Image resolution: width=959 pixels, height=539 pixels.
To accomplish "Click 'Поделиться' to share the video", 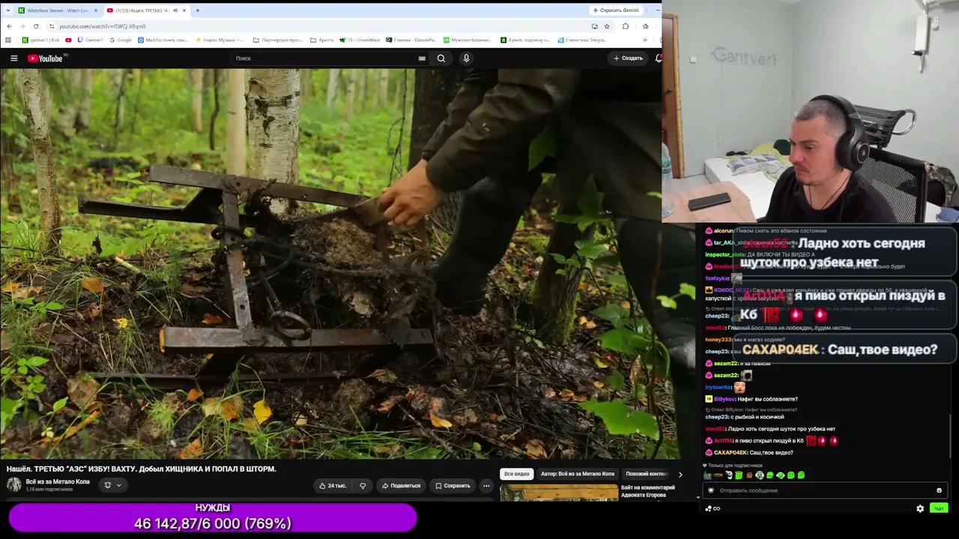I will 401,485.
